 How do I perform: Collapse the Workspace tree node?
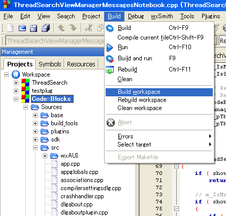click(x=6, y=75)
